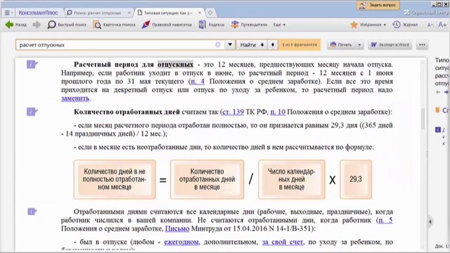Decrease font size with A-

pos(430,25)
